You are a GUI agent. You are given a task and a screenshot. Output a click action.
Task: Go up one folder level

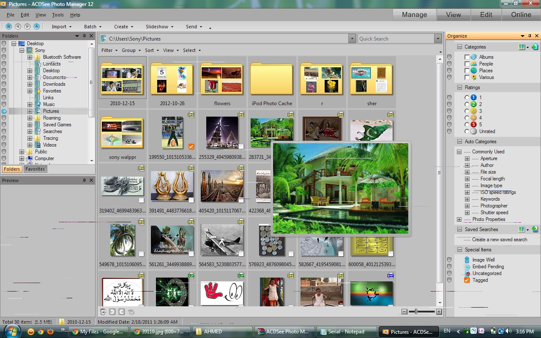click(37, 26)
